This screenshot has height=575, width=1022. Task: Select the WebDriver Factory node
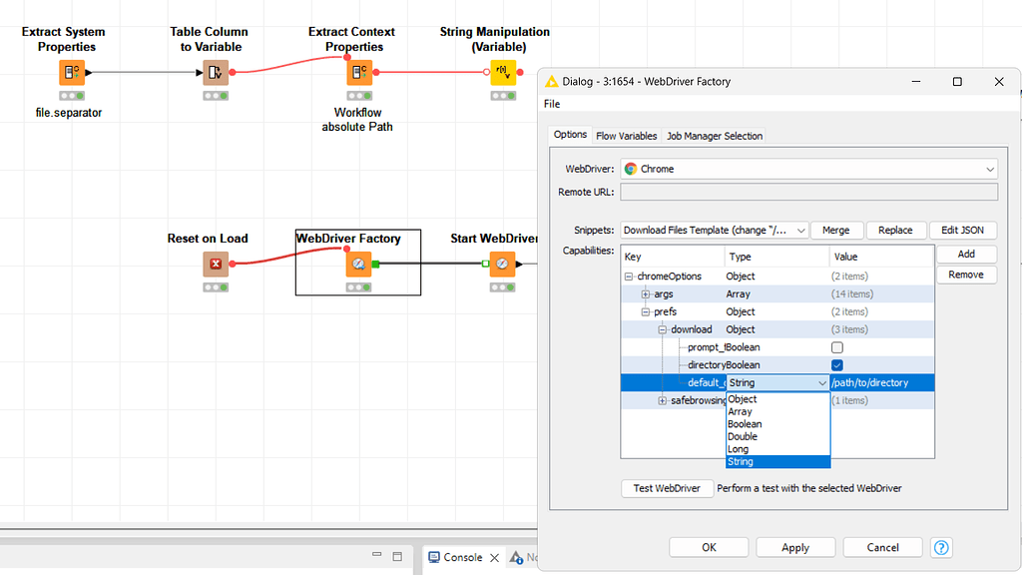click(357, 263)
